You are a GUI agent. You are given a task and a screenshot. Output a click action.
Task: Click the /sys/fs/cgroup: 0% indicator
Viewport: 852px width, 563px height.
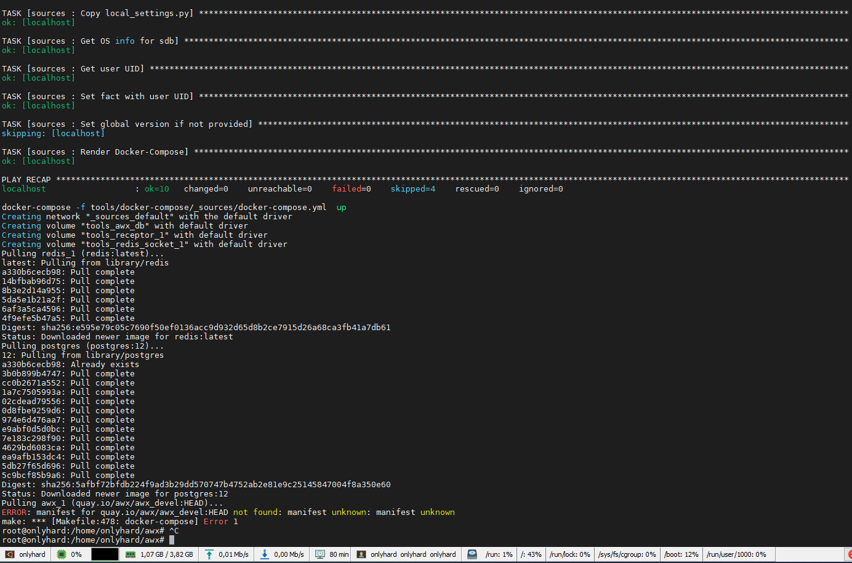pos(627,554)
